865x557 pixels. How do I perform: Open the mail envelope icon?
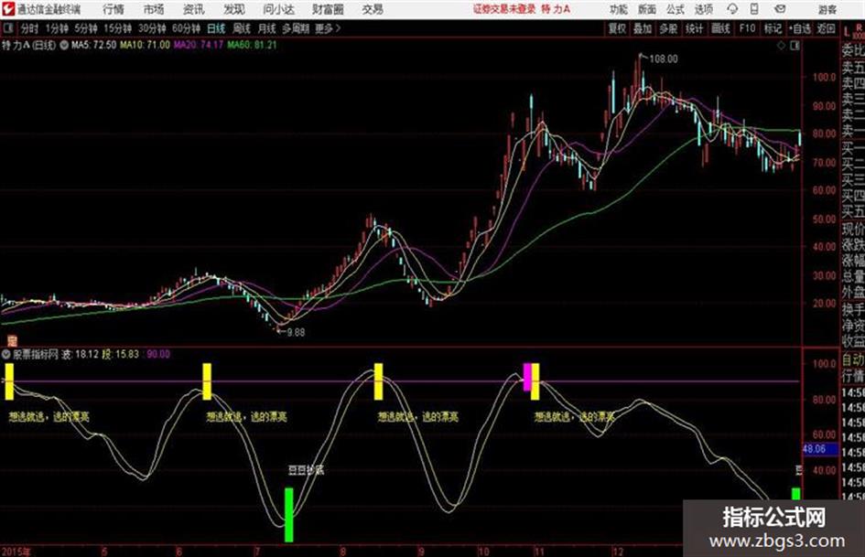pyautogui.click(x=780, y=9)
